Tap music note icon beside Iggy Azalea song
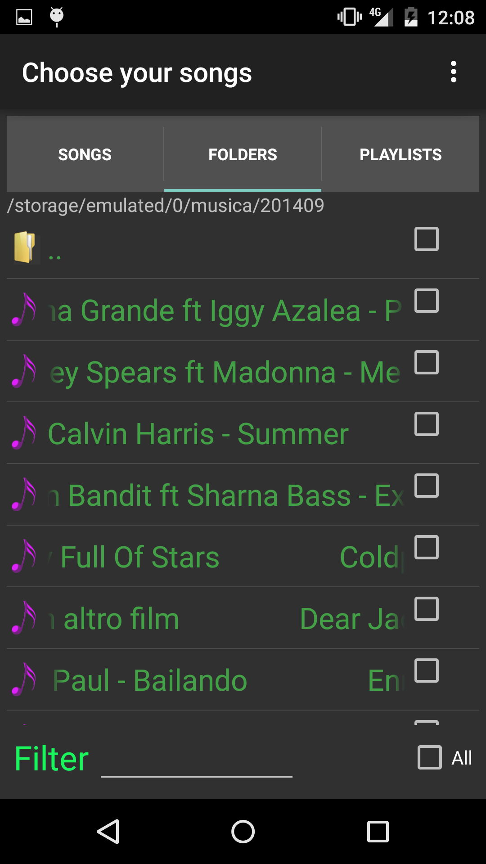This screenshot has height=864, width=486. [24, 310]
